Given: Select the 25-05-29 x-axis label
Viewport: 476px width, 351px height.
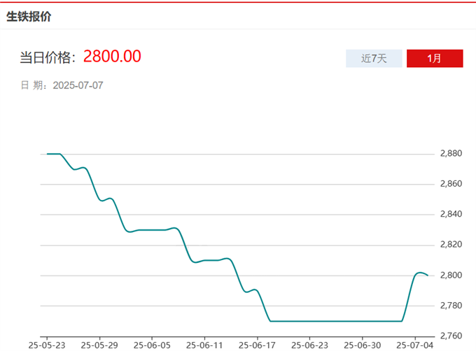Looking at the screenshot, I should pyautogui.click(x=99, y=345).
